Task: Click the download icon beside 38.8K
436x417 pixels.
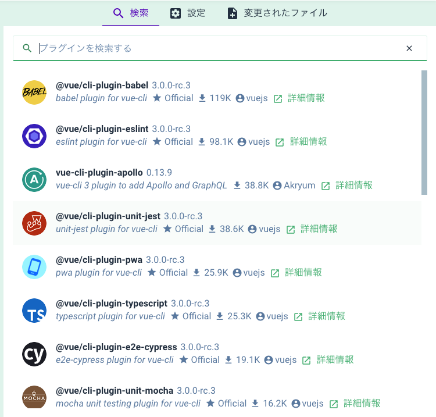Action: click(x=237, y=186)
